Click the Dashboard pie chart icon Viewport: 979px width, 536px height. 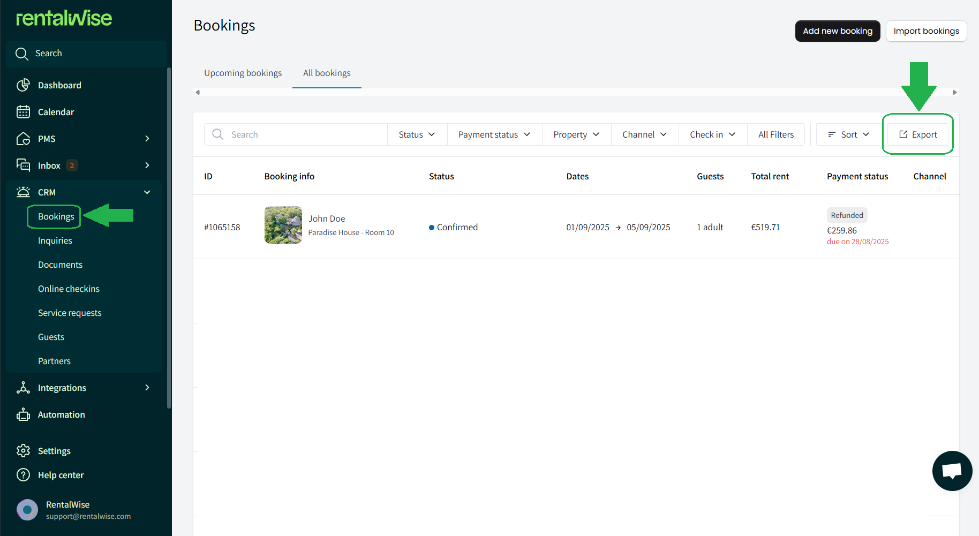coord(23,85)
